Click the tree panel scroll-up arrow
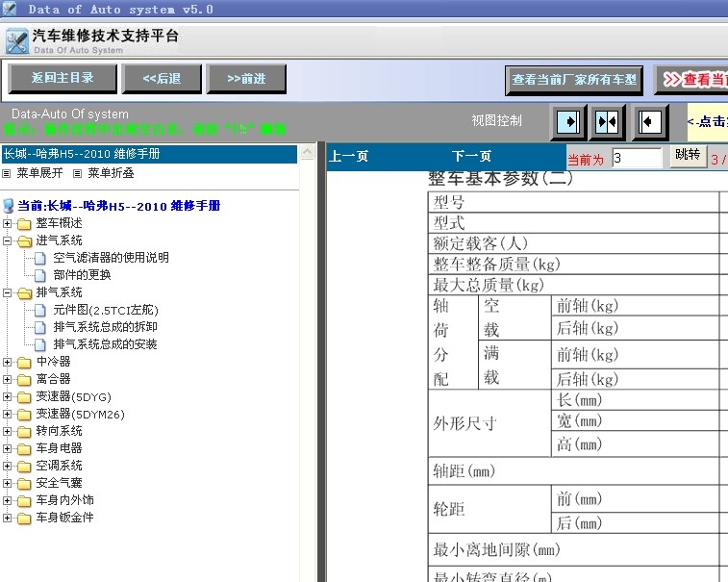The width and height of the screenshot is (728, 582). [308, 152]
